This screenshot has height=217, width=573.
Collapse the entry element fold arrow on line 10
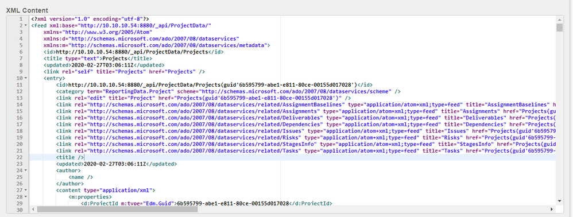point(26,78)
